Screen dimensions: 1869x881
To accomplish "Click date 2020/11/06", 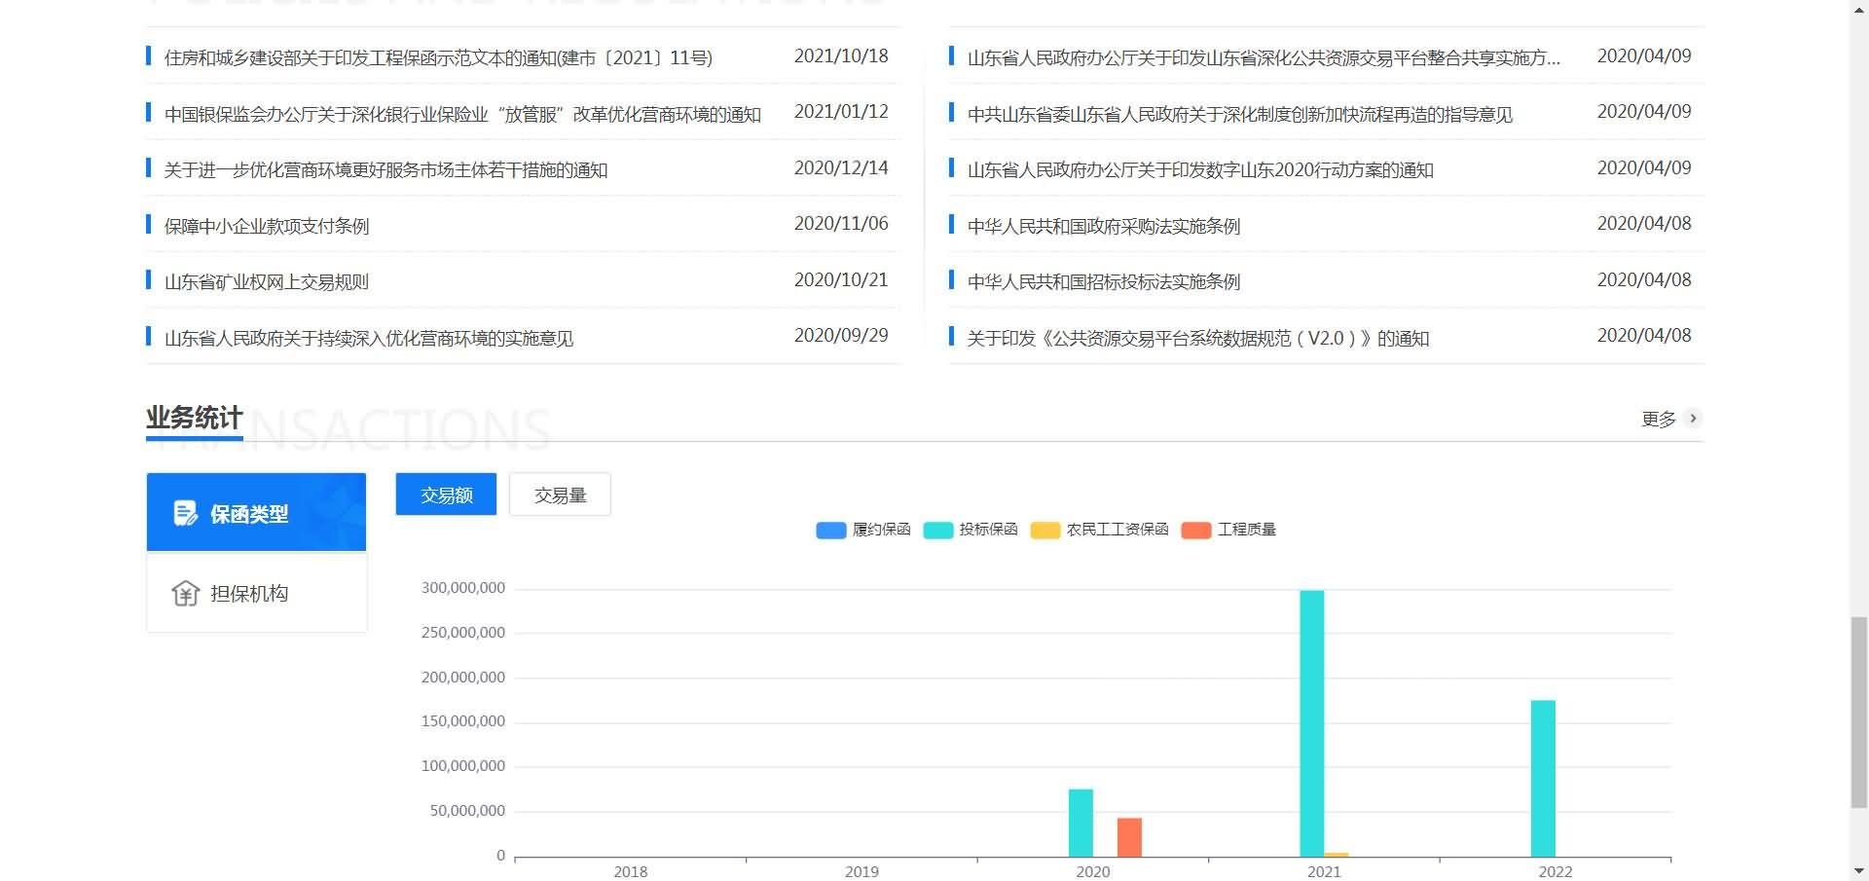I will point(841,224).
